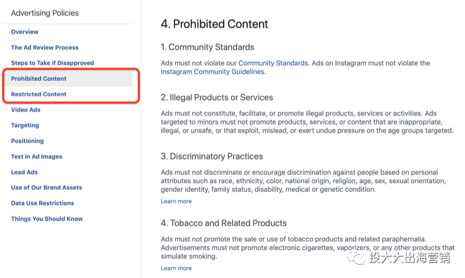Open Steps to Take if Disapproved
The width and height of the screenshot is (465, 278).
pos(52,63)
